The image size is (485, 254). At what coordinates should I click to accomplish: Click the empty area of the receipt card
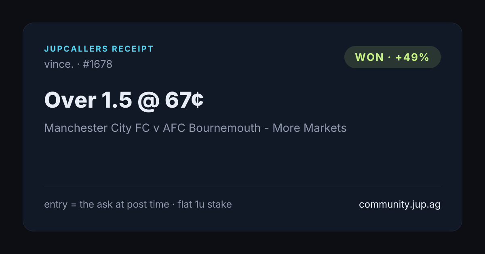(x=242, y=161)
